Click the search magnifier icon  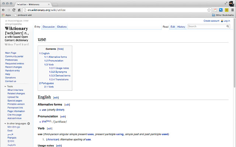click(228, 26)
